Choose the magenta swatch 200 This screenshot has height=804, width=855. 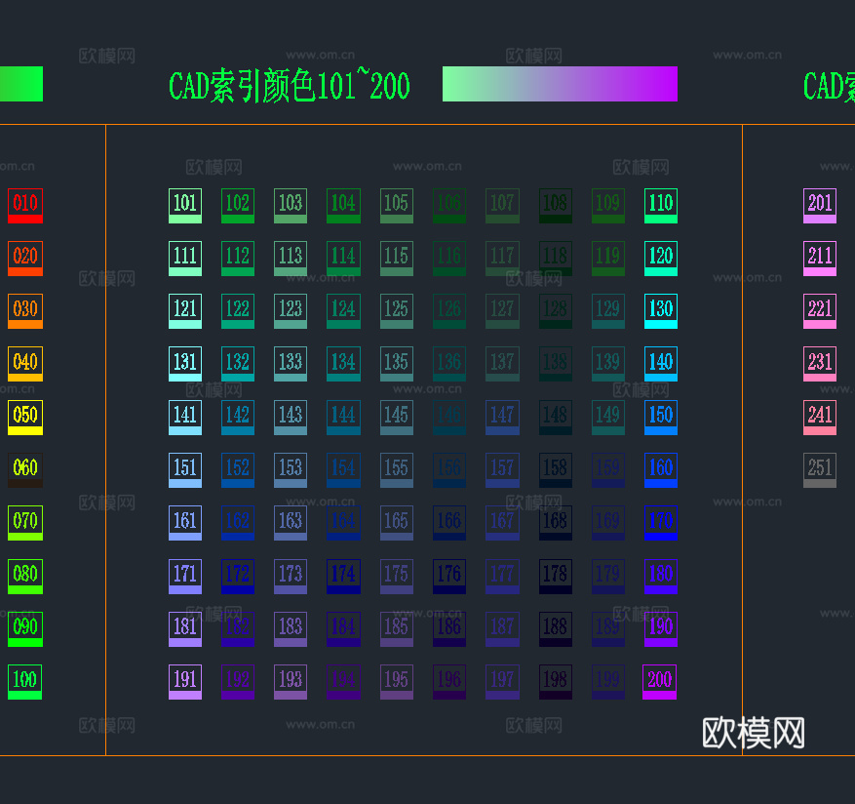(658, 681)
